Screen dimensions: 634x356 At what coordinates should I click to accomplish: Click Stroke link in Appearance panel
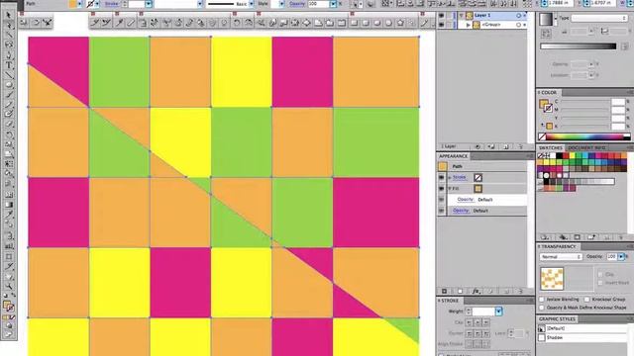click(x=459, y=177)
